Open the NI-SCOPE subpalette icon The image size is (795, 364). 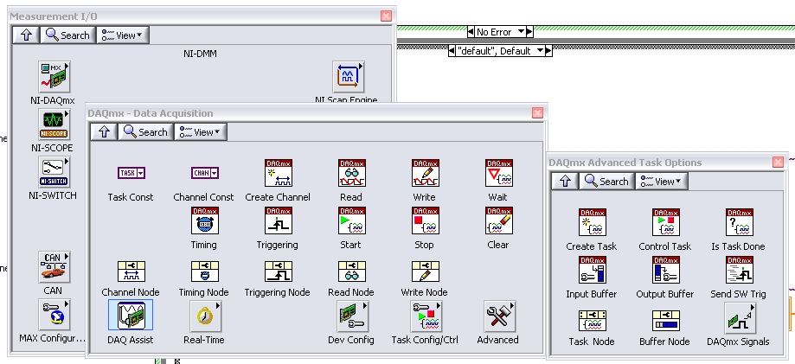pos(54,125)
